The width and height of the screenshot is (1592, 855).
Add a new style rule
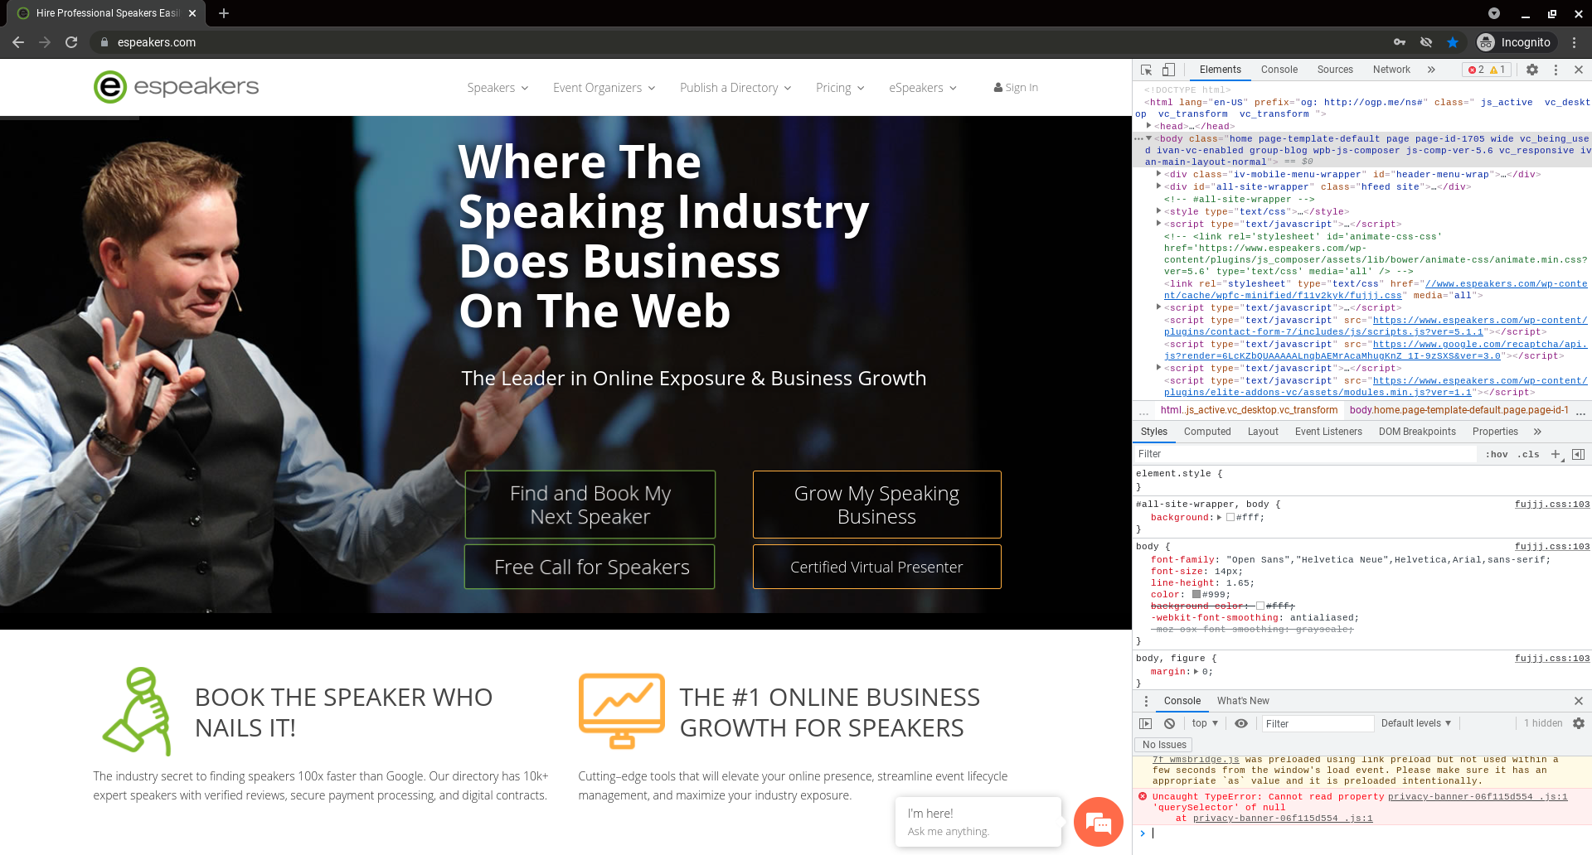pyautogui.click(x=1556, y=454)
